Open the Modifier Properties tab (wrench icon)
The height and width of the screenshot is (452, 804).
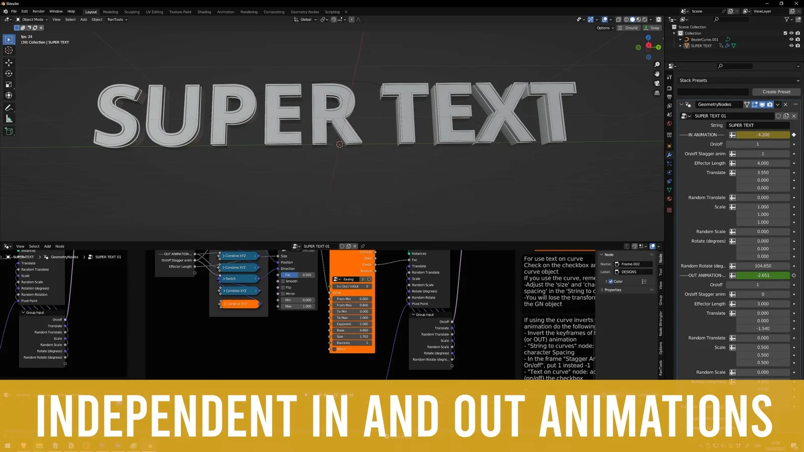669,155
